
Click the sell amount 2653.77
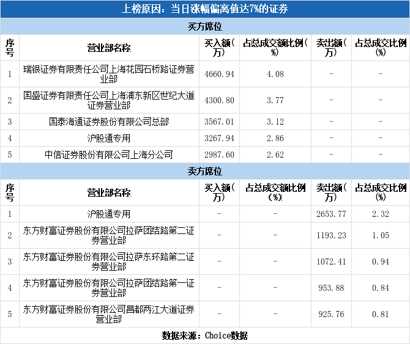click(x=331, y=214)
